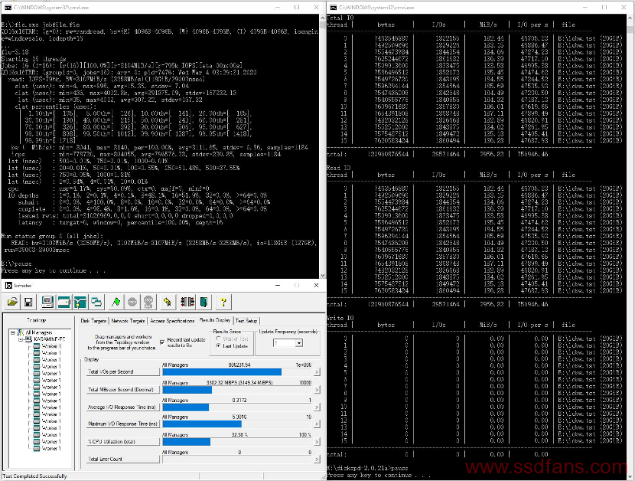Select All Managers in Topology tree
This screenshot has width=635, height=481.
[39, 332]
